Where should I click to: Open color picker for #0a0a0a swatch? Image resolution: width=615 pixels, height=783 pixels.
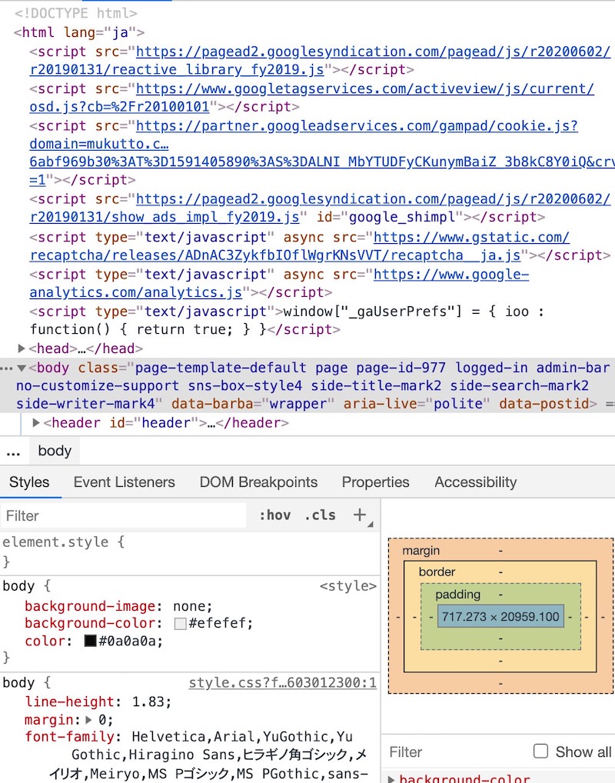(91, 641)
